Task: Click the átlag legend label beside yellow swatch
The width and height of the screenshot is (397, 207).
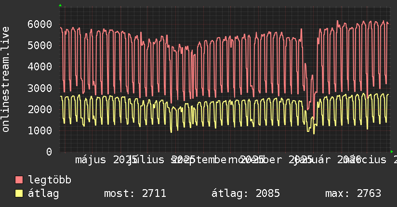Action: click(x=43, y=194)
